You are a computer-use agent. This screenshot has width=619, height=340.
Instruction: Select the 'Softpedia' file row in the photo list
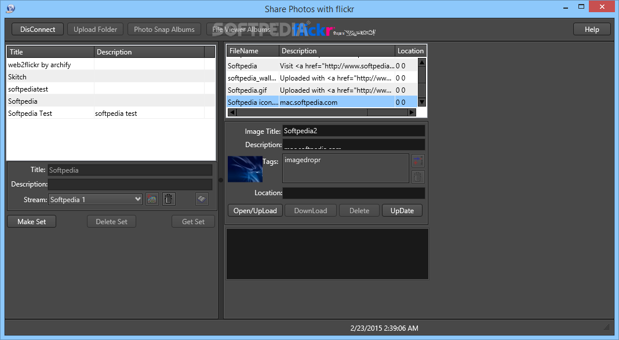(322, 66)
